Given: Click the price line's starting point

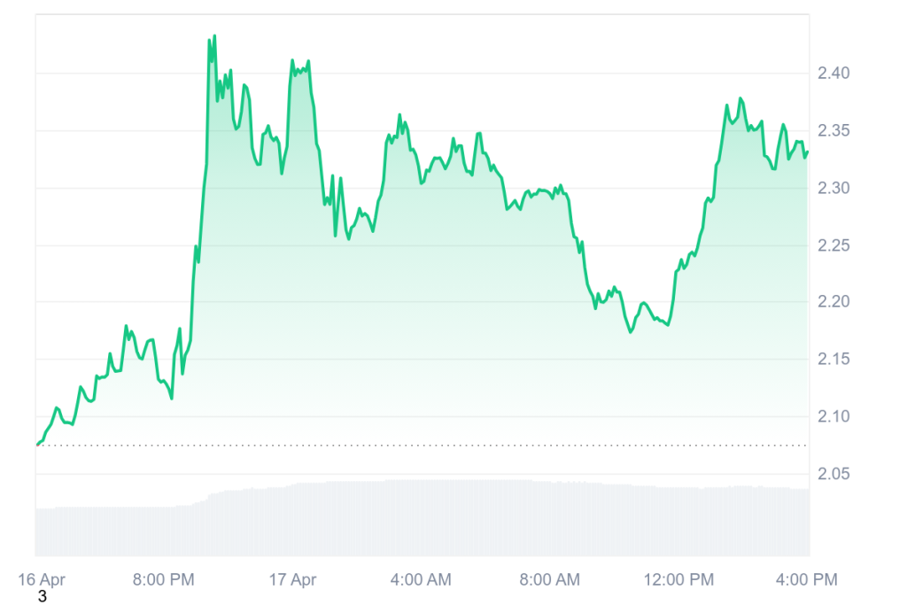Looking at the screenshot, I should (37, 444).
